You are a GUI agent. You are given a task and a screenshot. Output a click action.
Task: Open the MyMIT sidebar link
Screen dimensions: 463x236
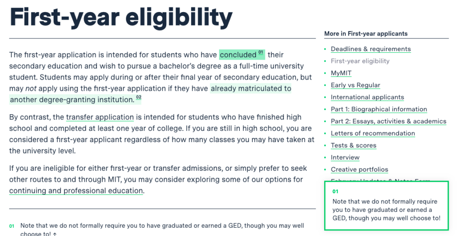(x=341, y=73)
